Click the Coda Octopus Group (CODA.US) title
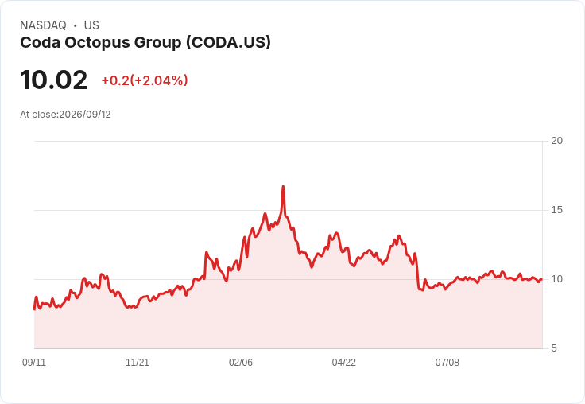 (145, 43)
